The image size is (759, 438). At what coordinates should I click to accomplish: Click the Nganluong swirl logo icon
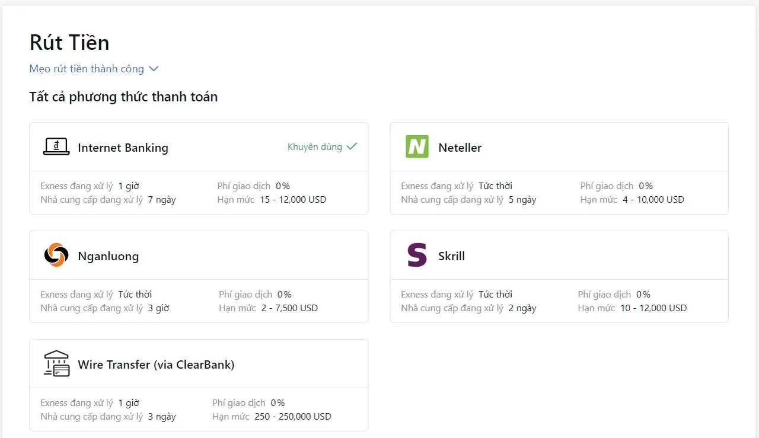pyautogui.click(x=56, y=255)
